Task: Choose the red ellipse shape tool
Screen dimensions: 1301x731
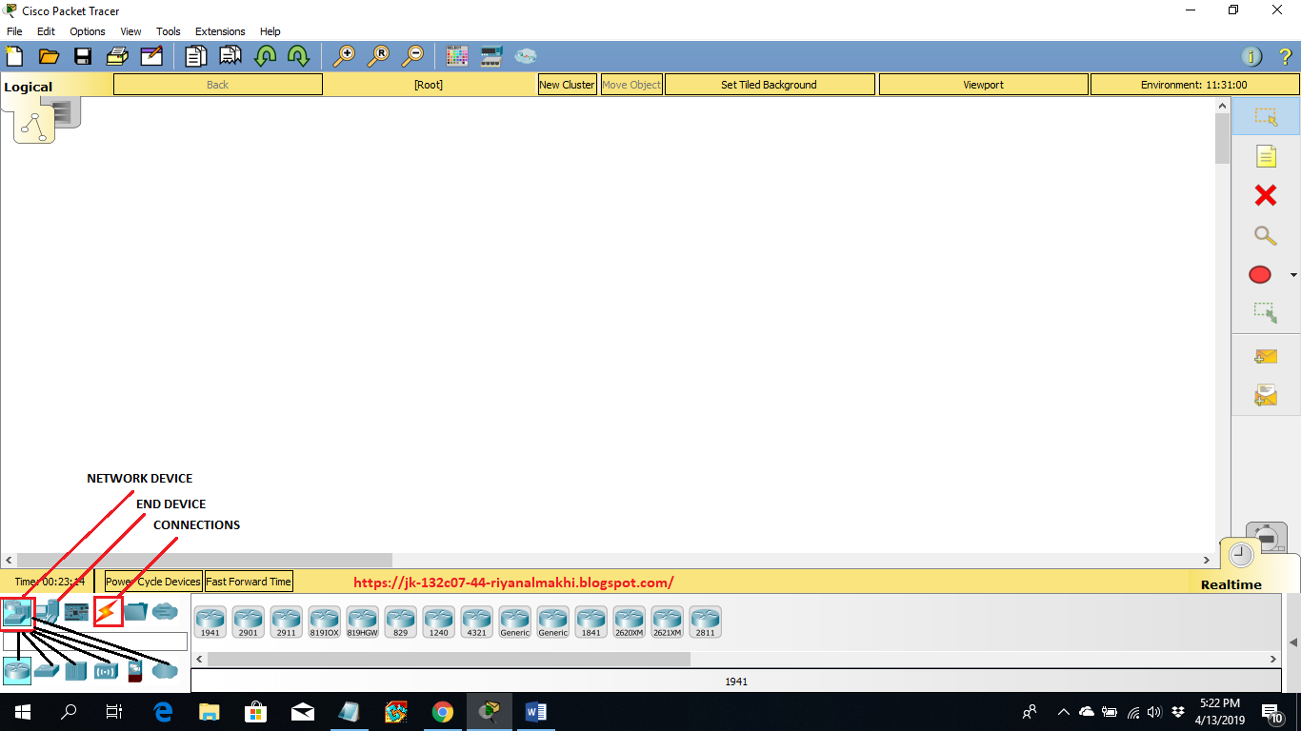Action: pyautogui.click(x=1260, y=275)
